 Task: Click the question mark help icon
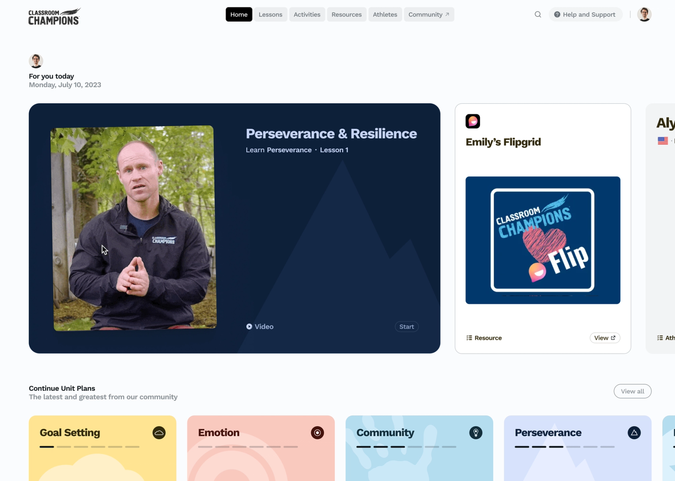[557, 15]
